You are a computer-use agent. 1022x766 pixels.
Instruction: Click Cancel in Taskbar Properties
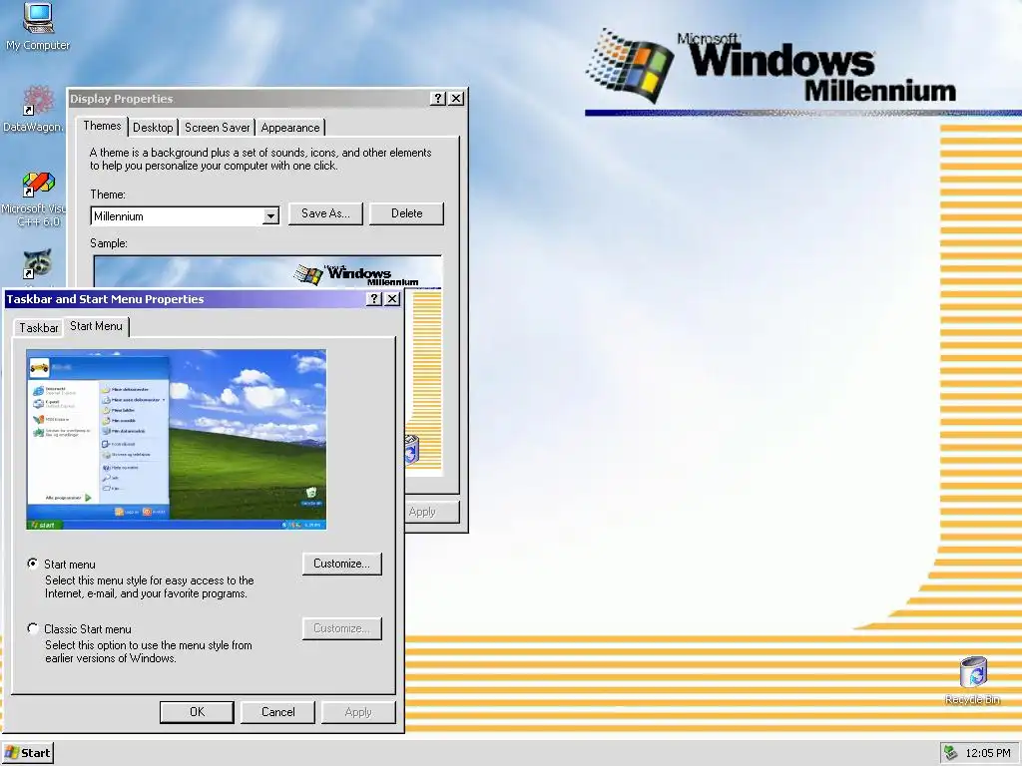[x=278, y=712]
